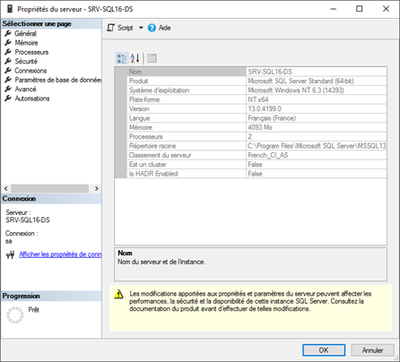Click wrench icon beside Connexions
This screenshot has height=362, width=400.
pyautogui.click(x=8, y=70)
